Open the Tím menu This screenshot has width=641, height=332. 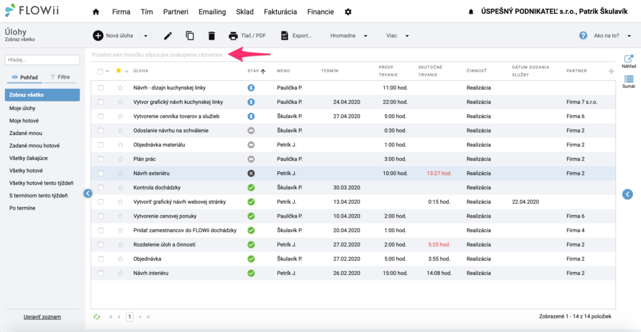[x=146, y=12]
